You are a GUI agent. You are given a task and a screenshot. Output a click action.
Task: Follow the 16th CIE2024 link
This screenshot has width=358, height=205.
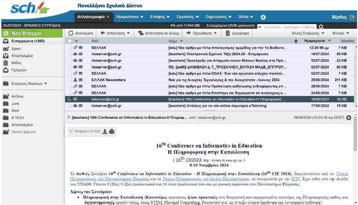189,160
